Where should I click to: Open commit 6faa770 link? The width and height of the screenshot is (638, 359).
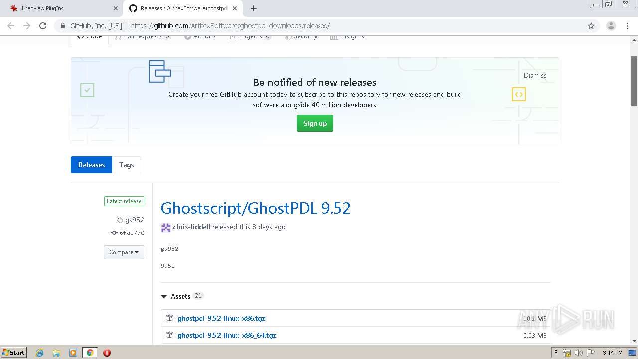(x=132, y=233)
